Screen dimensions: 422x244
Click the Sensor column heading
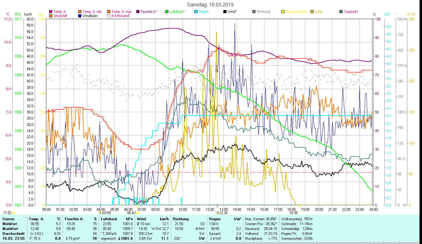8,219
